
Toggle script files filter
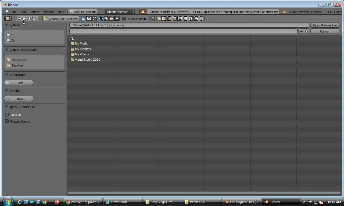[185, 19]
